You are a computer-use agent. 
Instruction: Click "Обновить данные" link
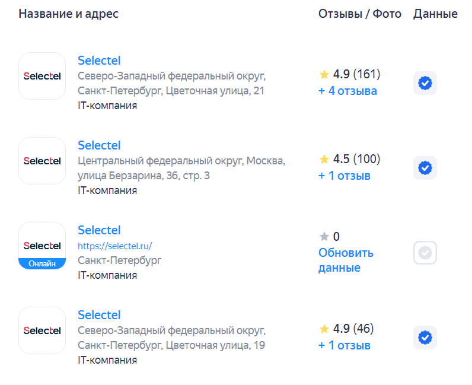[346, 260]
